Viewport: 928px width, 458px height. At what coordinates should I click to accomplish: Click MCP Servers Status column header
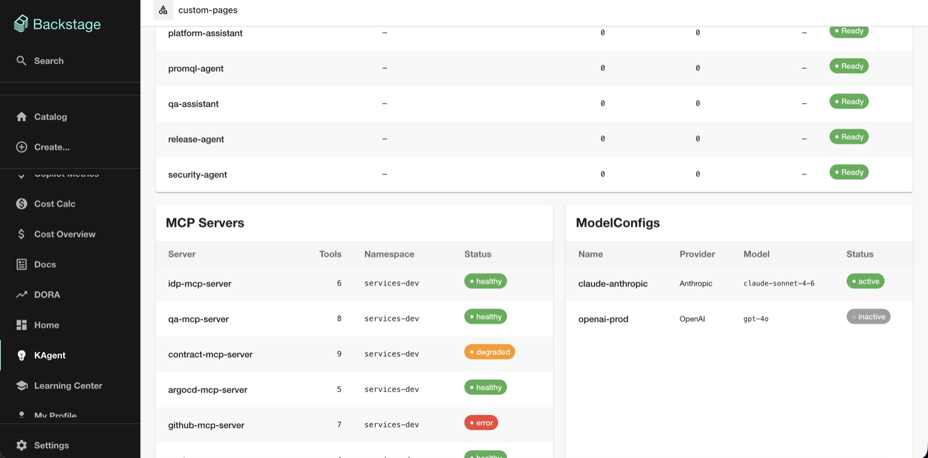coord(477,254)
